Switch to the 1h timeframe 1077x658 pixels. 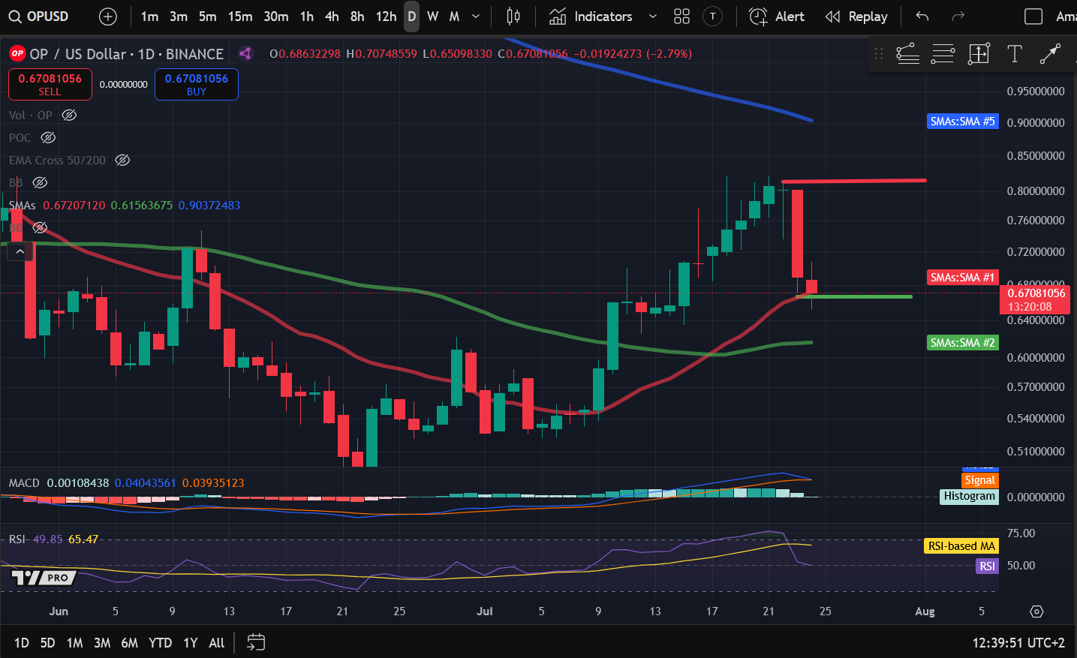click(x=307, y=17)
